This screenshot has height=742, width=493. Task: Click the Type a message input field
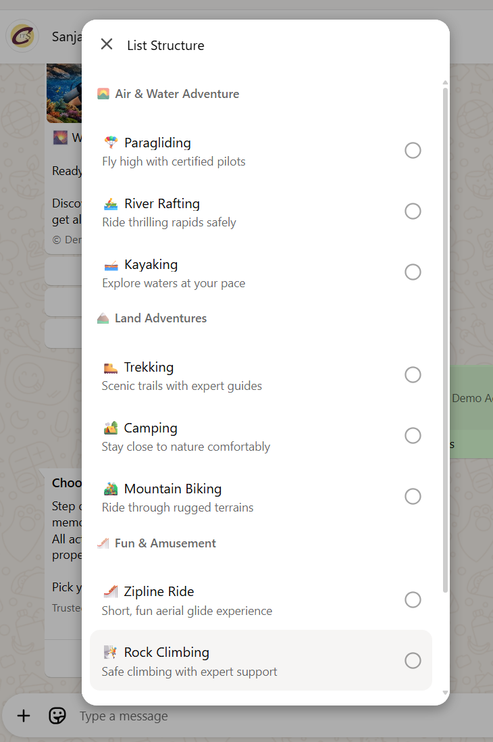(123, 716)
